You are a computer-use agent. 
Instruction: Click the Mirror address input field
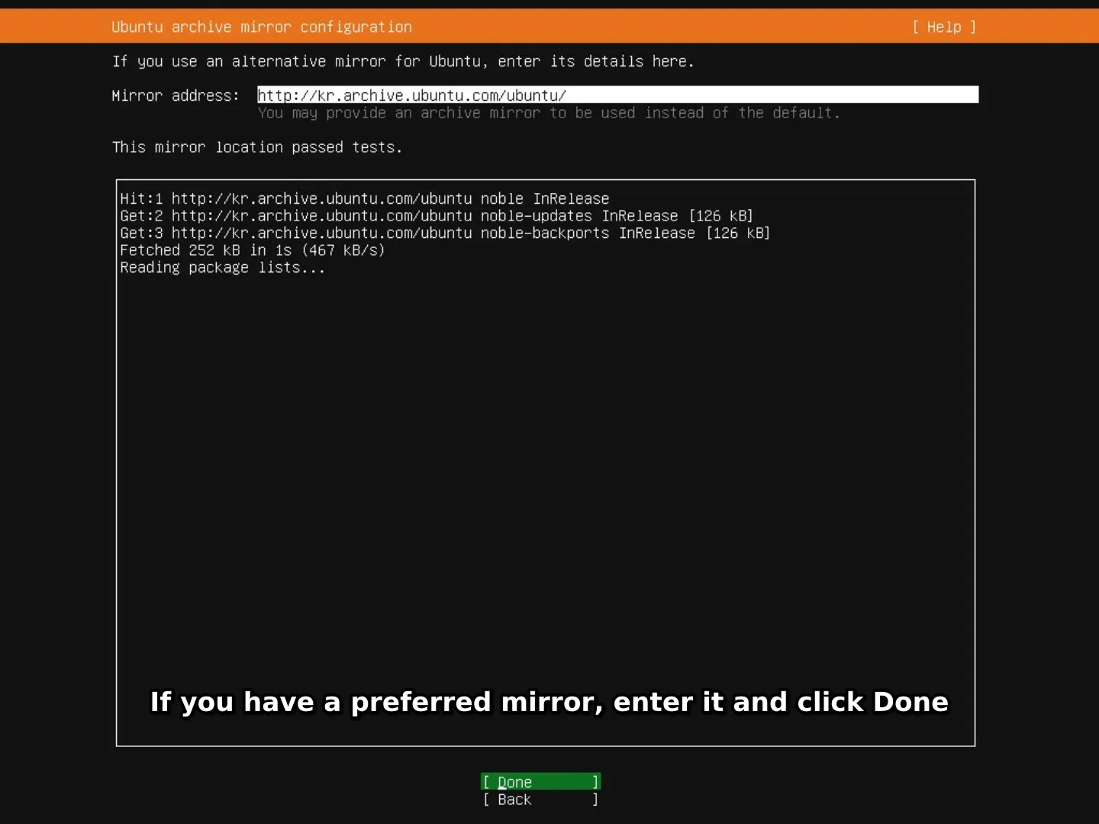pyautogui.click(x=617, y=95)
